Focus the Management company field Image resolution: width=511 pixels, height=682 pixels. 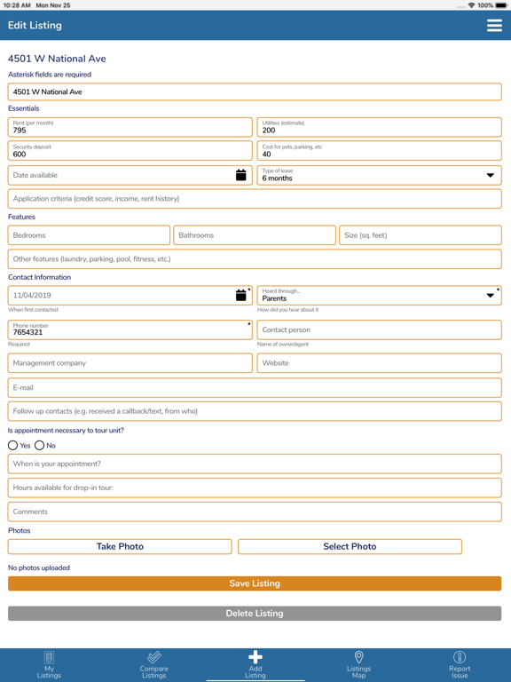[130, 363]
